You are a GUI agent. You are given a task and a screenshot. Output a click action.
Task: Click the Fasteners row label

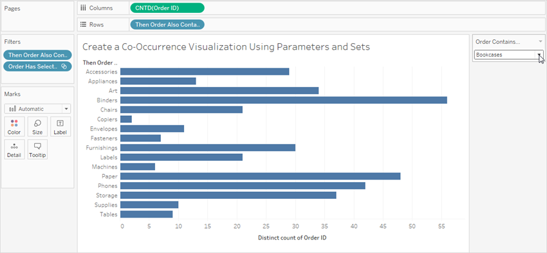pyautogui.click(x=104, y=138)
